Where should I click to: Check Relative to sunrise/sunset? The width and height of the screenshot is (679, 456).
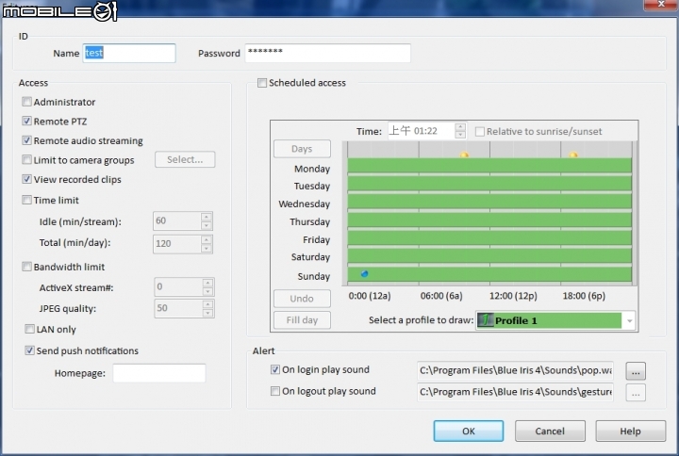pos(480,132)
